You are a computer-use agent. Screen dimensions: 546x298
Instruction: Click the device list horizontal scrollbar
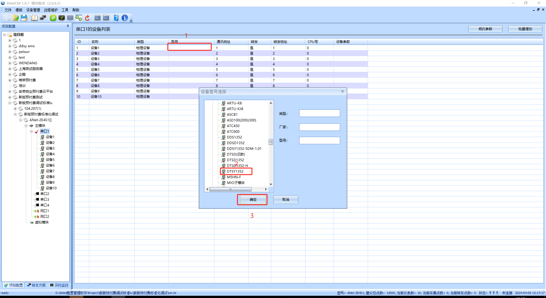(x=230, y=189)
